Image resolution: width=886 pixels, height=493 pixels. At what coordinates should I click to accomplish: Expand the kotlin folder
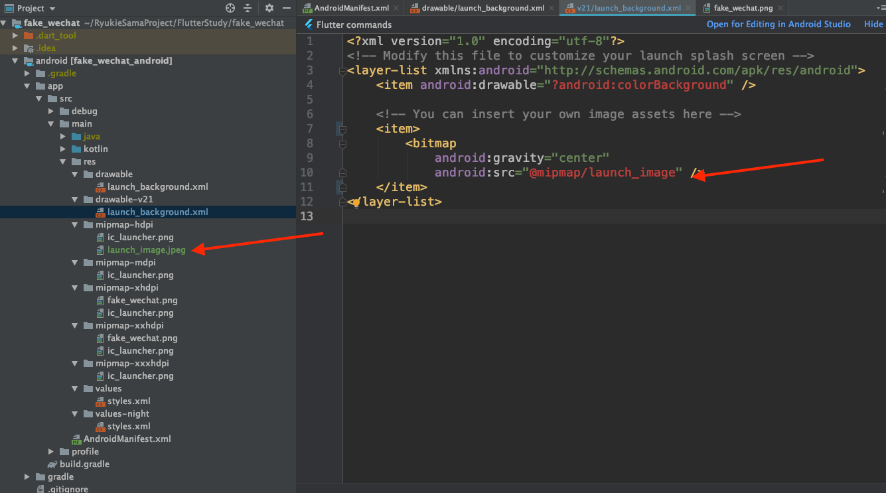pos(63,149)
